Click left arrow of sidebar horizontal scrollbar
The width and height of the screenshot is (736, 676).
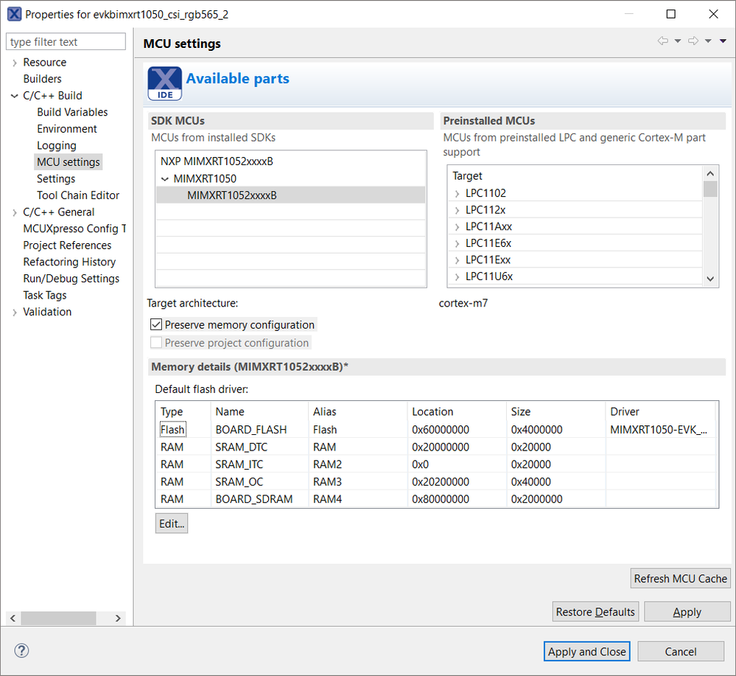click(13, 618)
